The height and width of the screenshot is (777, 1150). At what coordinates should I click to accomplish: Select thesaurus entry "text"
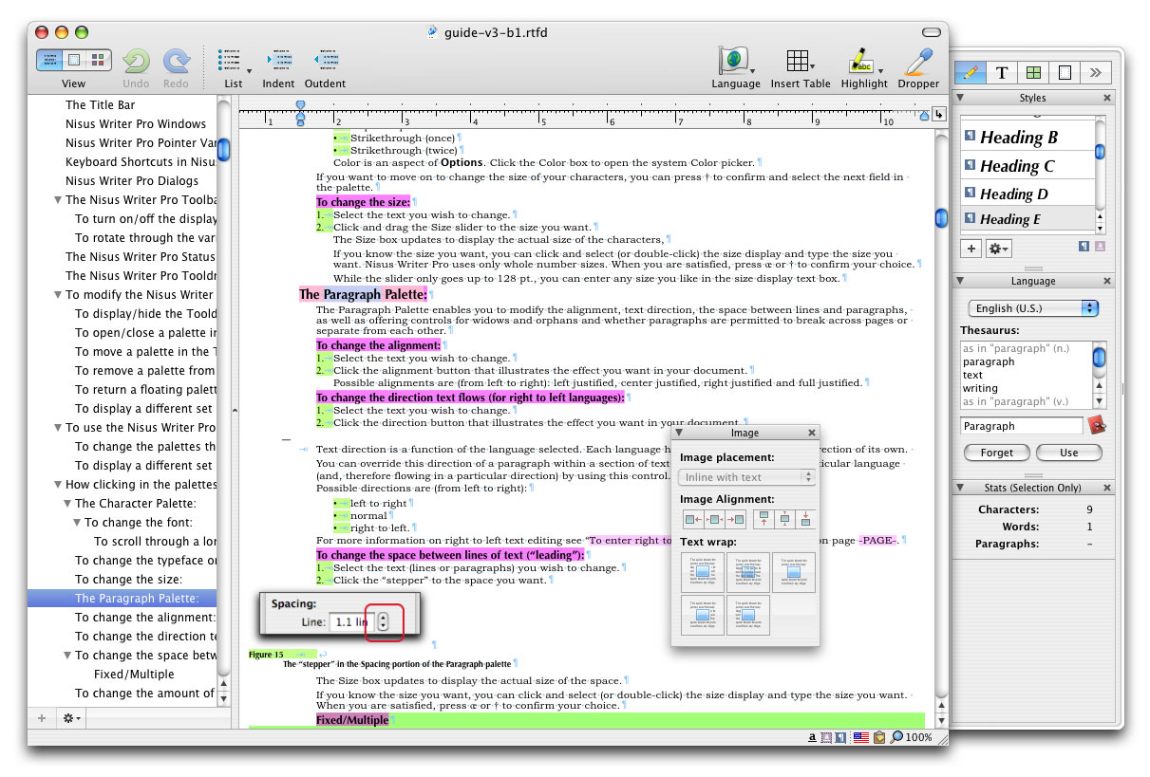click(x=972, y=375)
